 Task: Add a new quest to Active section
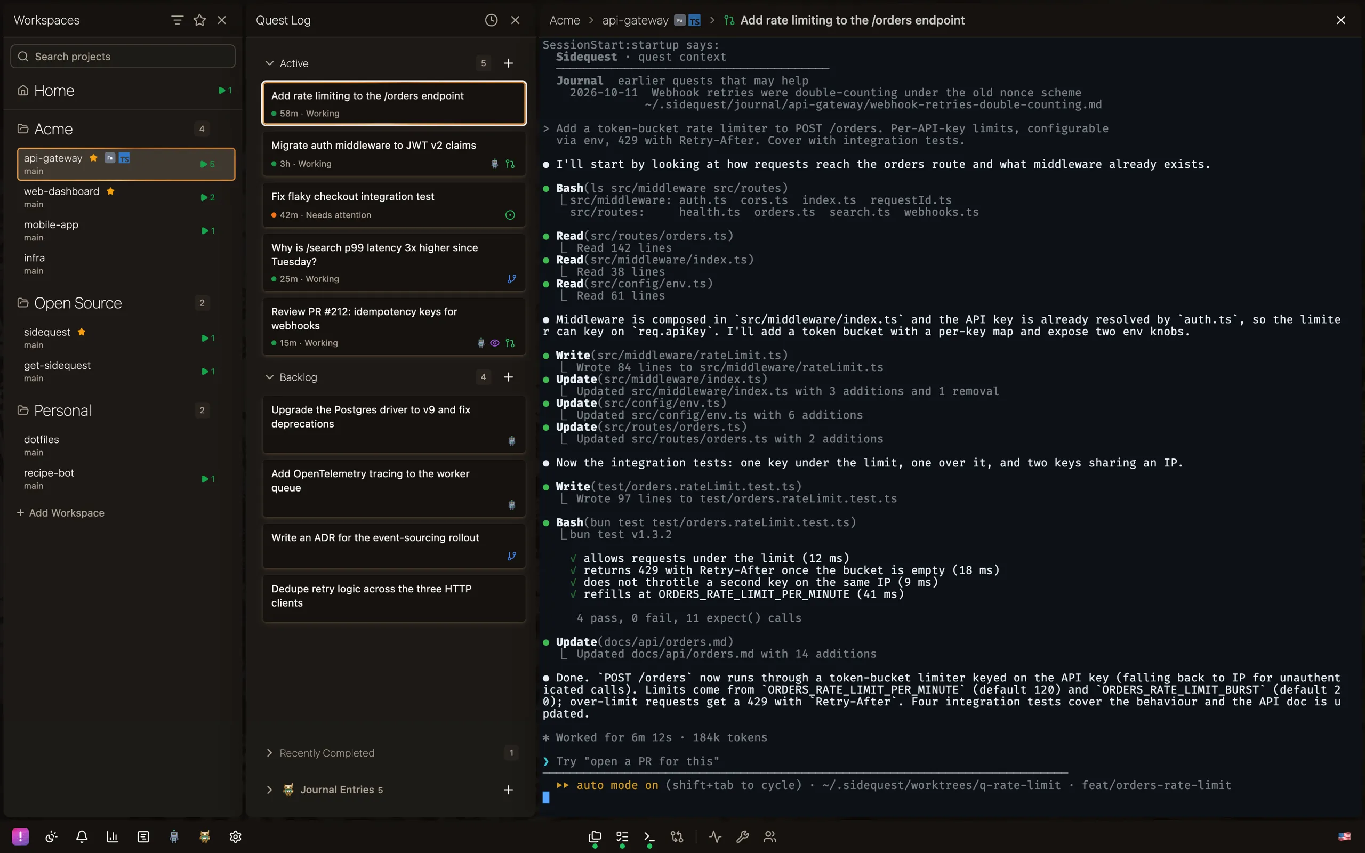click(x=508, y=63)
